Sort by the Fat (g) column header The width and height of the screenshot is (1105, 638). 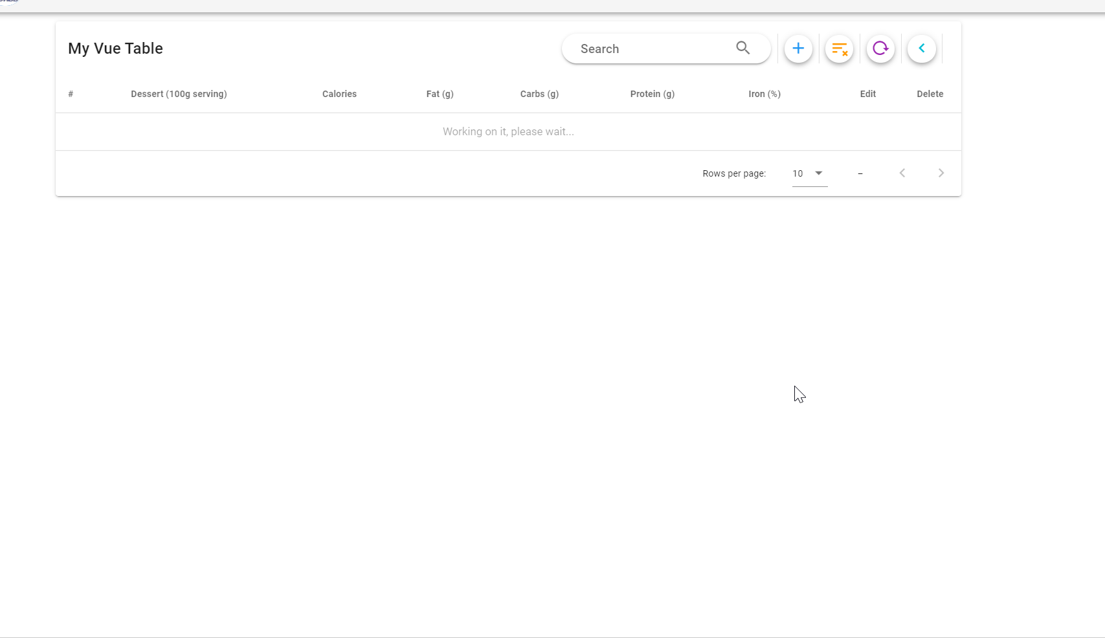click(x=440, y=94)
